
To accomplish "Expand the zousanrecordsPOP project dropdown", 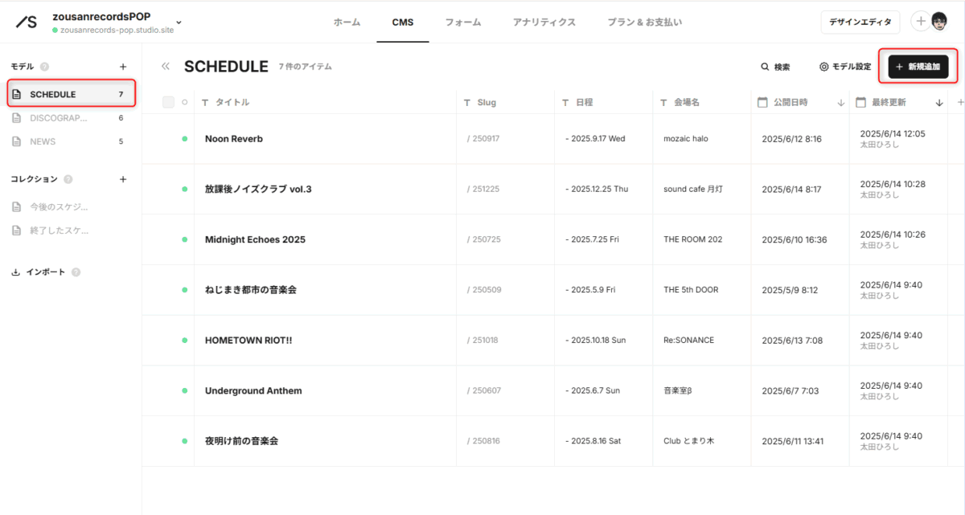I will [179, 22].
